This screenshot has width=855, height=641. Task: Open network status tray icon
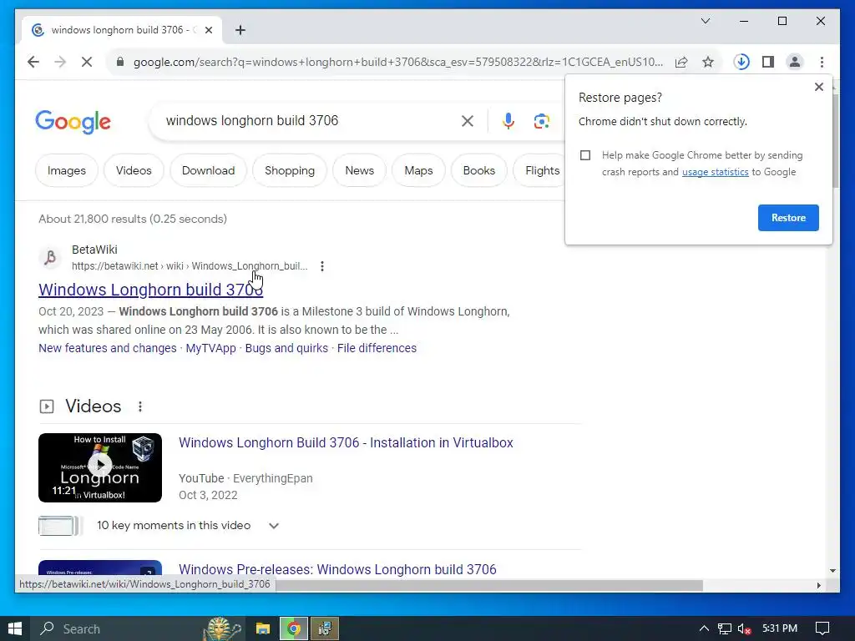[x=724, y=628]
